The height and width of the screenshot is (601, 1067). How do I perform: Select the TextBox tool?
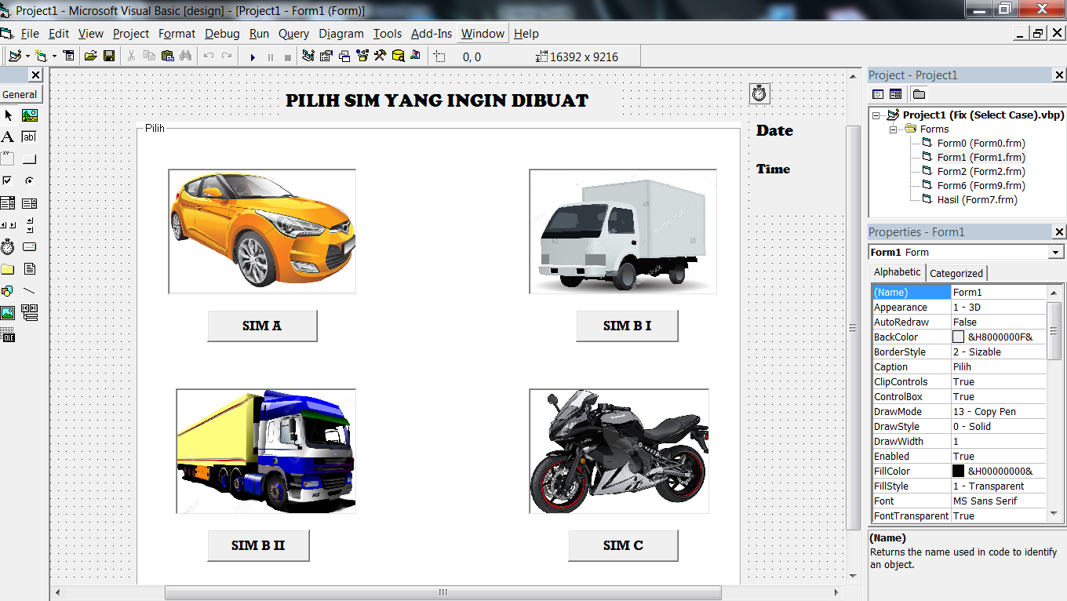point(31,137)
